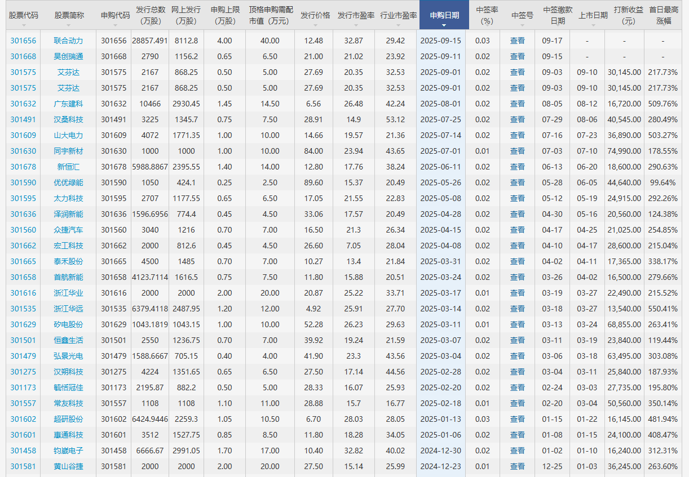The width and height of the screenshot is (689, 477).
Task: Open stock code link 301668
Action: pyautogui.click(x=23, y=56)
